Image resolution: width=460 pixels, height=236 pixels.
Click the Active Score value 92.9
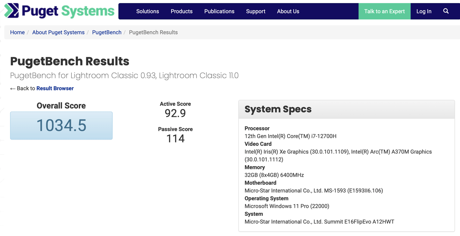coord(175,113)
